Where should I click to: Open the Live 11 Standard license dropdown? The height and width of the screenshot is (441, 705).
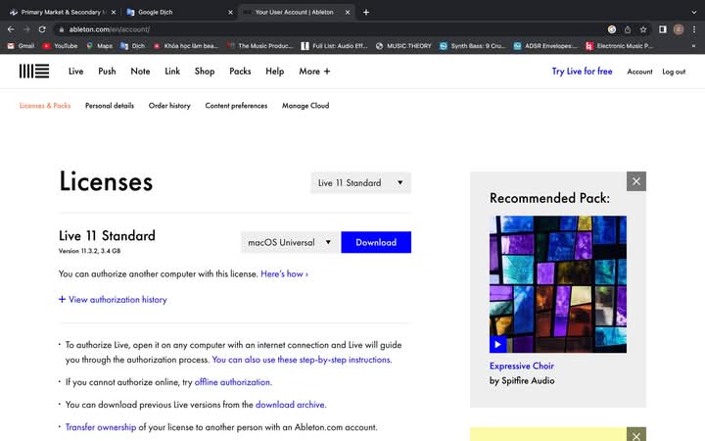(360, 182)
